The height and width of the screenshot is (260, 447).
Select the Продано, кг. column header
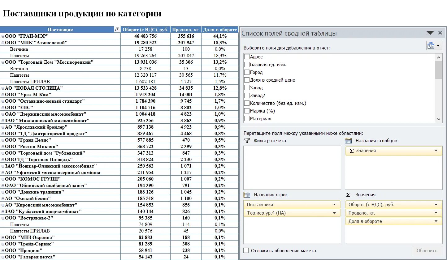[x=186, y=30]
